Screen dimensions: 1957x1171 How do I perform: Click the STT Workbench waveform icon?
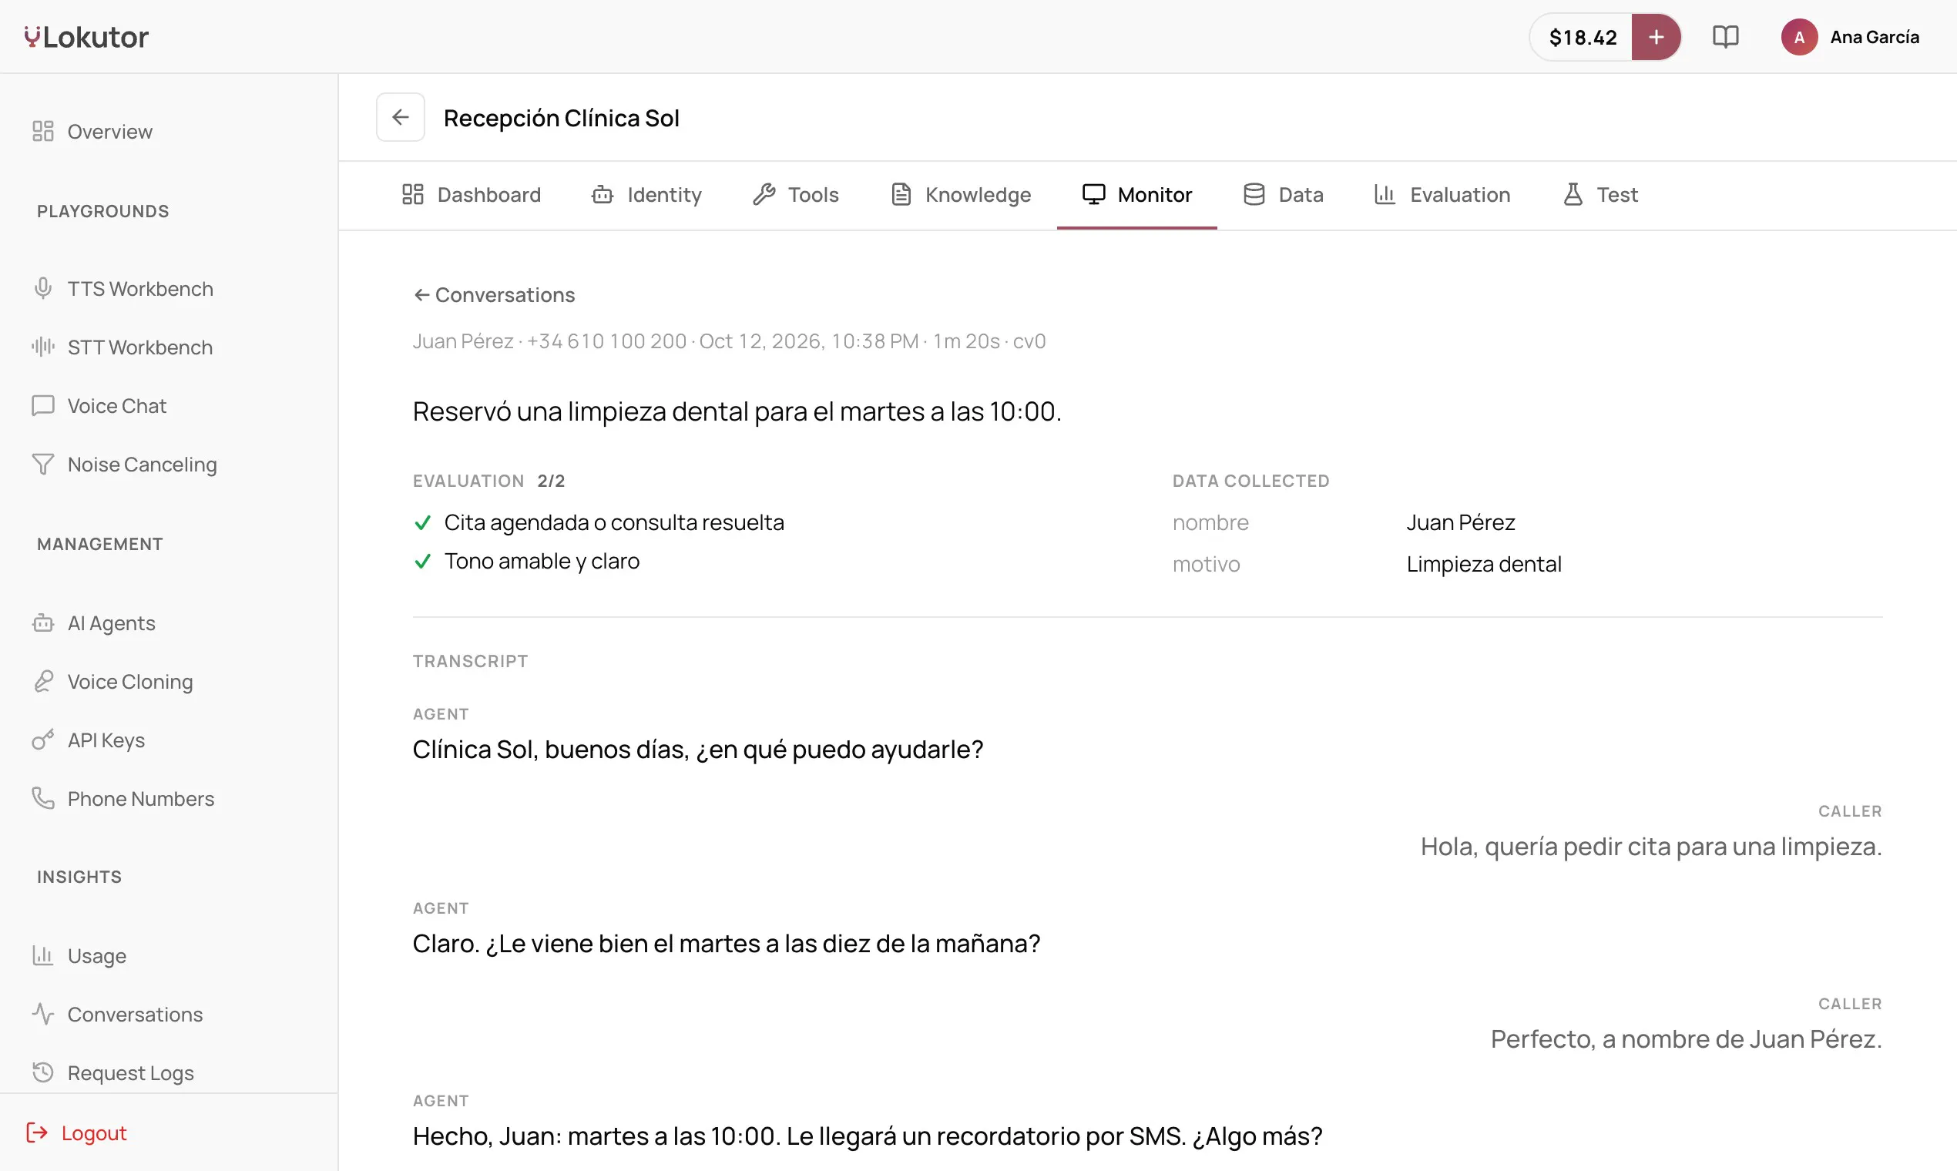point(42,347)
